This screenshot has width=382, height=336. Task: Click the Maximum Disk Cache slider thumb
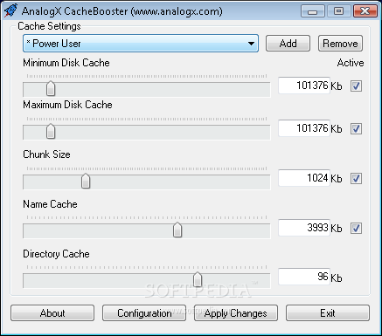tap(51, 131)
